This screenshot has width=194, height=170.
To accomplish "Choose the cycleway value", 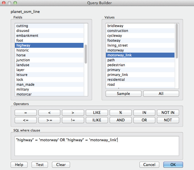I will (x=140, y=36).
